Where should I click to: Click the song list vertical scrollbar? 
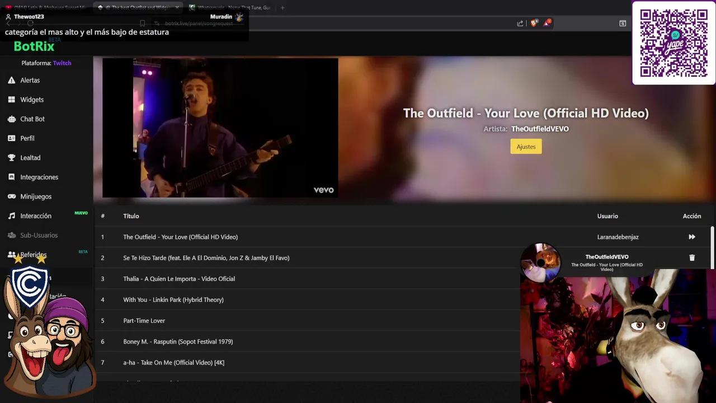712,247
